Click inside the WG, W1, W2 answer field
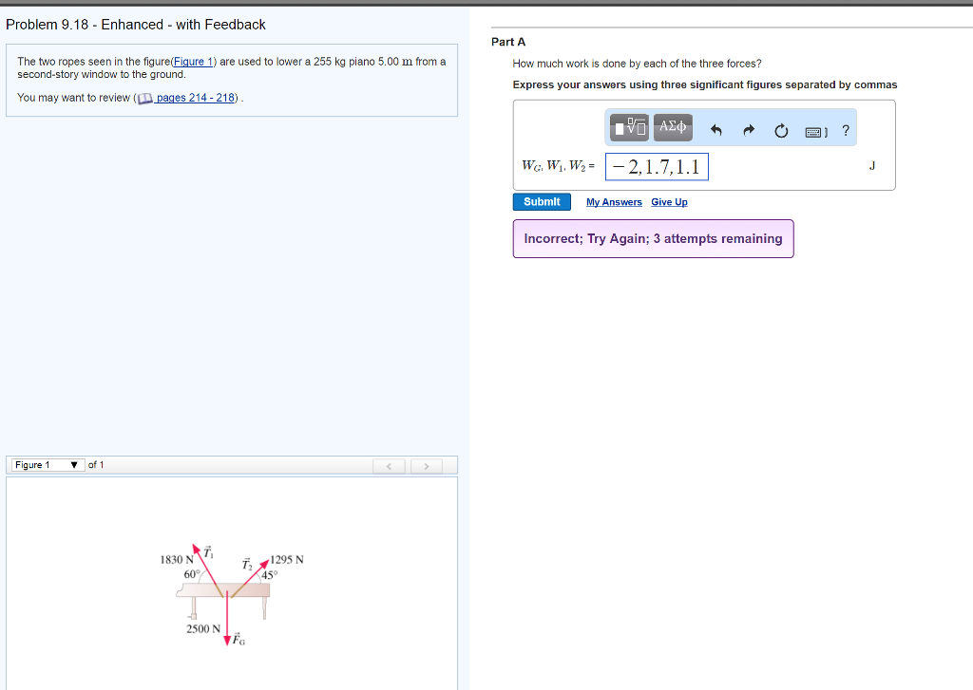 [x=656, y=165]
